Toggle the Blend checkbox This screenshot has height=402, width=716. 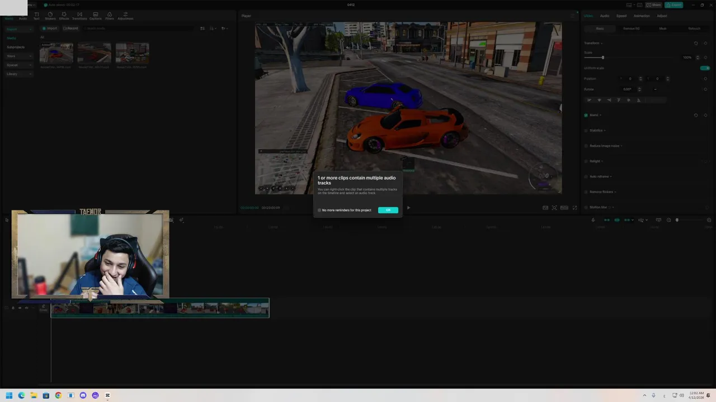[x=586, y=115]
